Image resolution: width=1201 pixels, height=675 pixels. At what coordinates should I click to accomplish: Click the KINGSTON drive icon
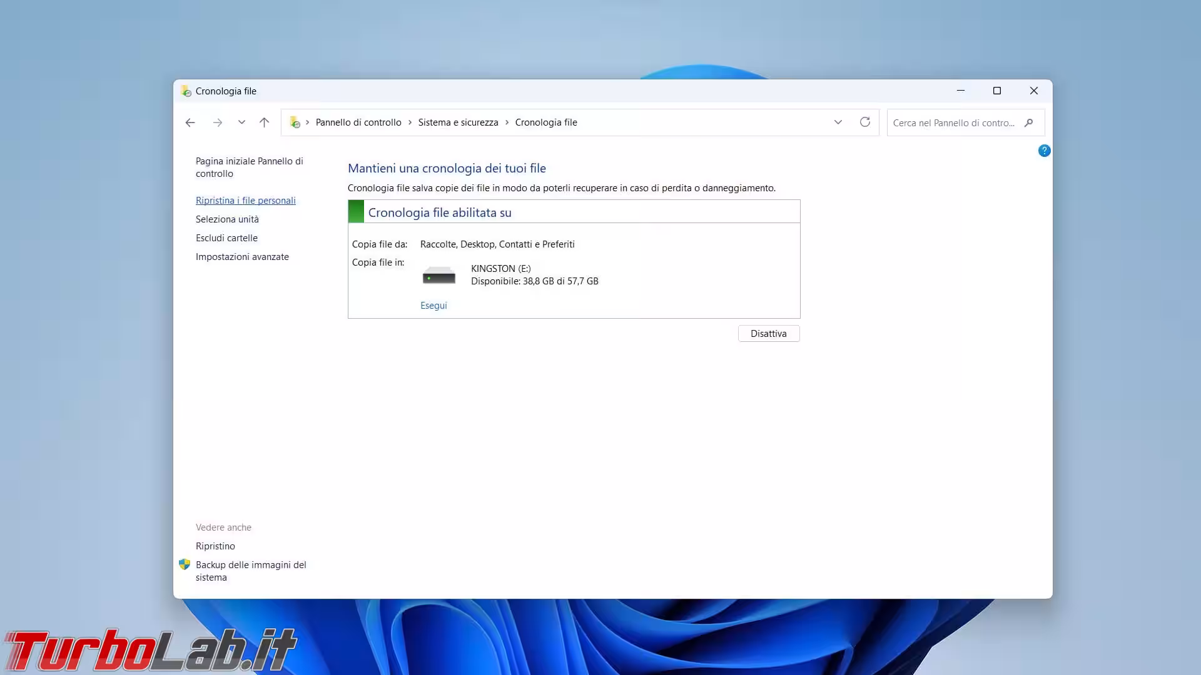438,275
